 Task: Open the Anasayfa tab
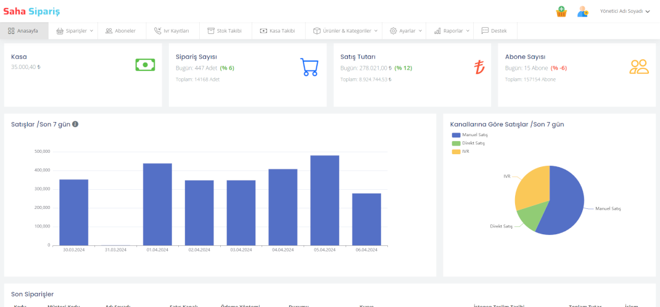click(x=25, y=31)
